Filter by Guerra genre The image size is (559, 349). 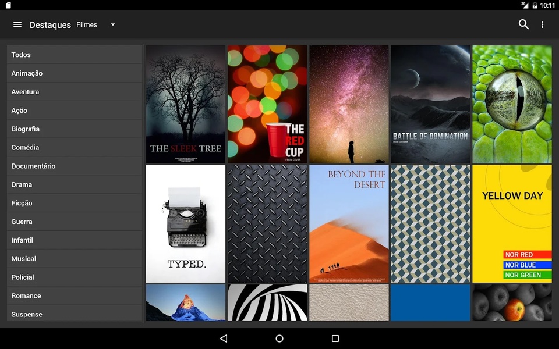pyautogui.click(x=75, y=222)
